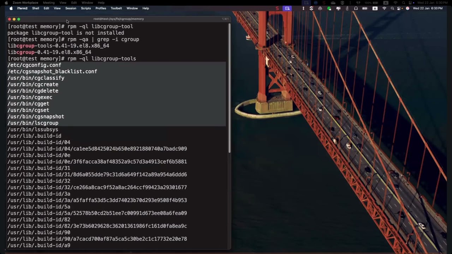Click the /usr/bin/cgcreate line
452x254 pixels.
click(33, 85)
